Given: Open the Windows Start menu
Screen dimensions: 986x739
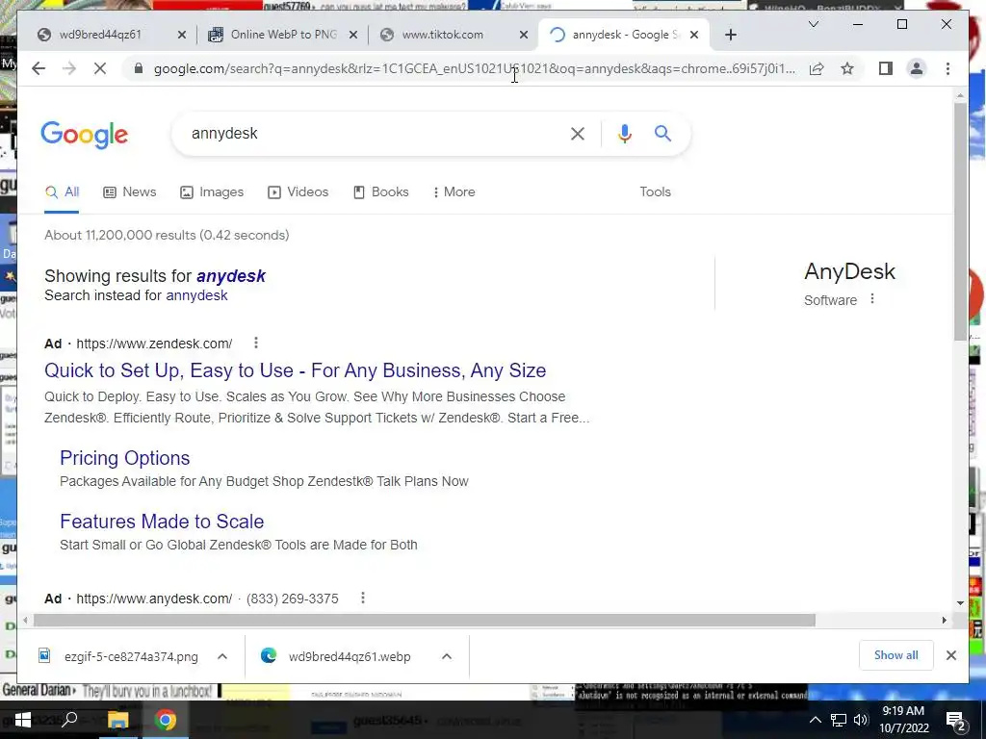Looking at the screenshot, I should 23,720.
